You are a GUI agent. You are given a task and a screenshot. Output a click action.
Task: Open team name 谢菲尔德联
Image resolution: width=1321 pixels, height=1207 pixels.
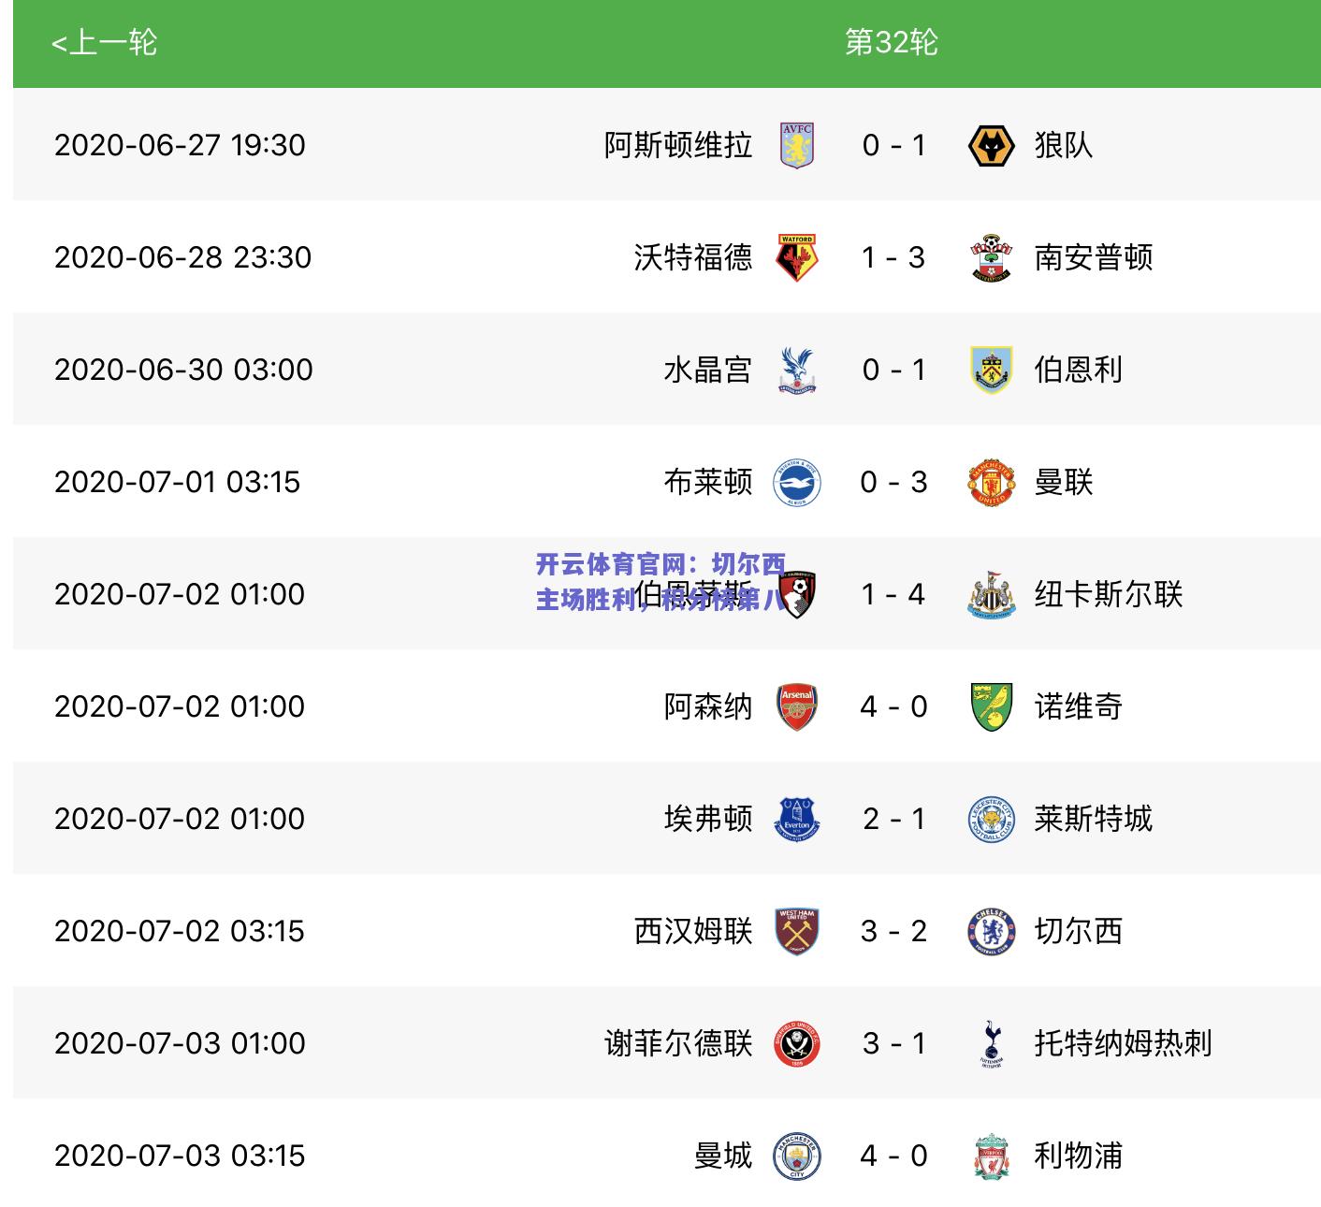click(x=678, y=1043)
